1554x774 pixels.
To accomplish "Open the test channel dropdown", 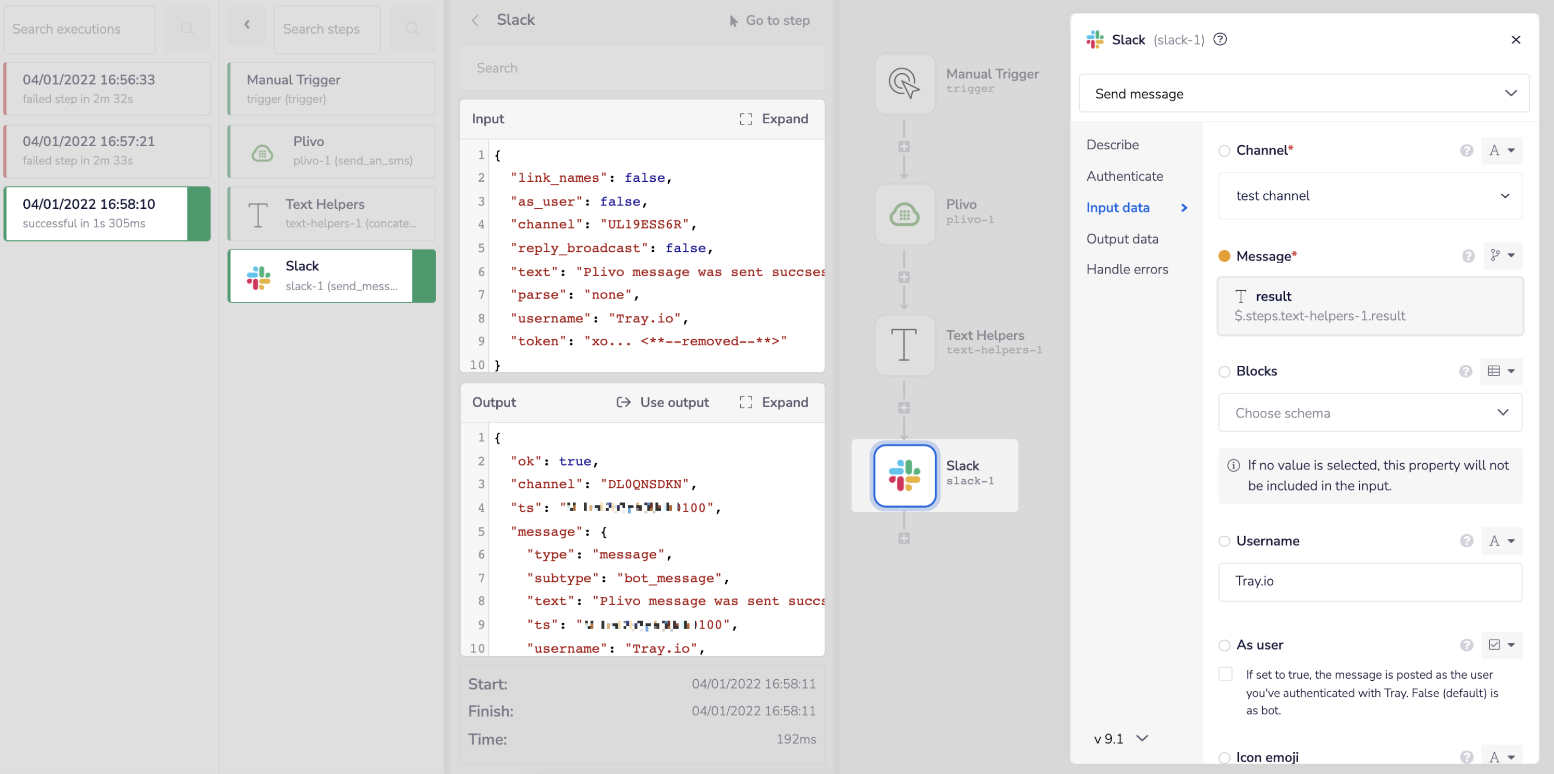I will [1370, 195].
